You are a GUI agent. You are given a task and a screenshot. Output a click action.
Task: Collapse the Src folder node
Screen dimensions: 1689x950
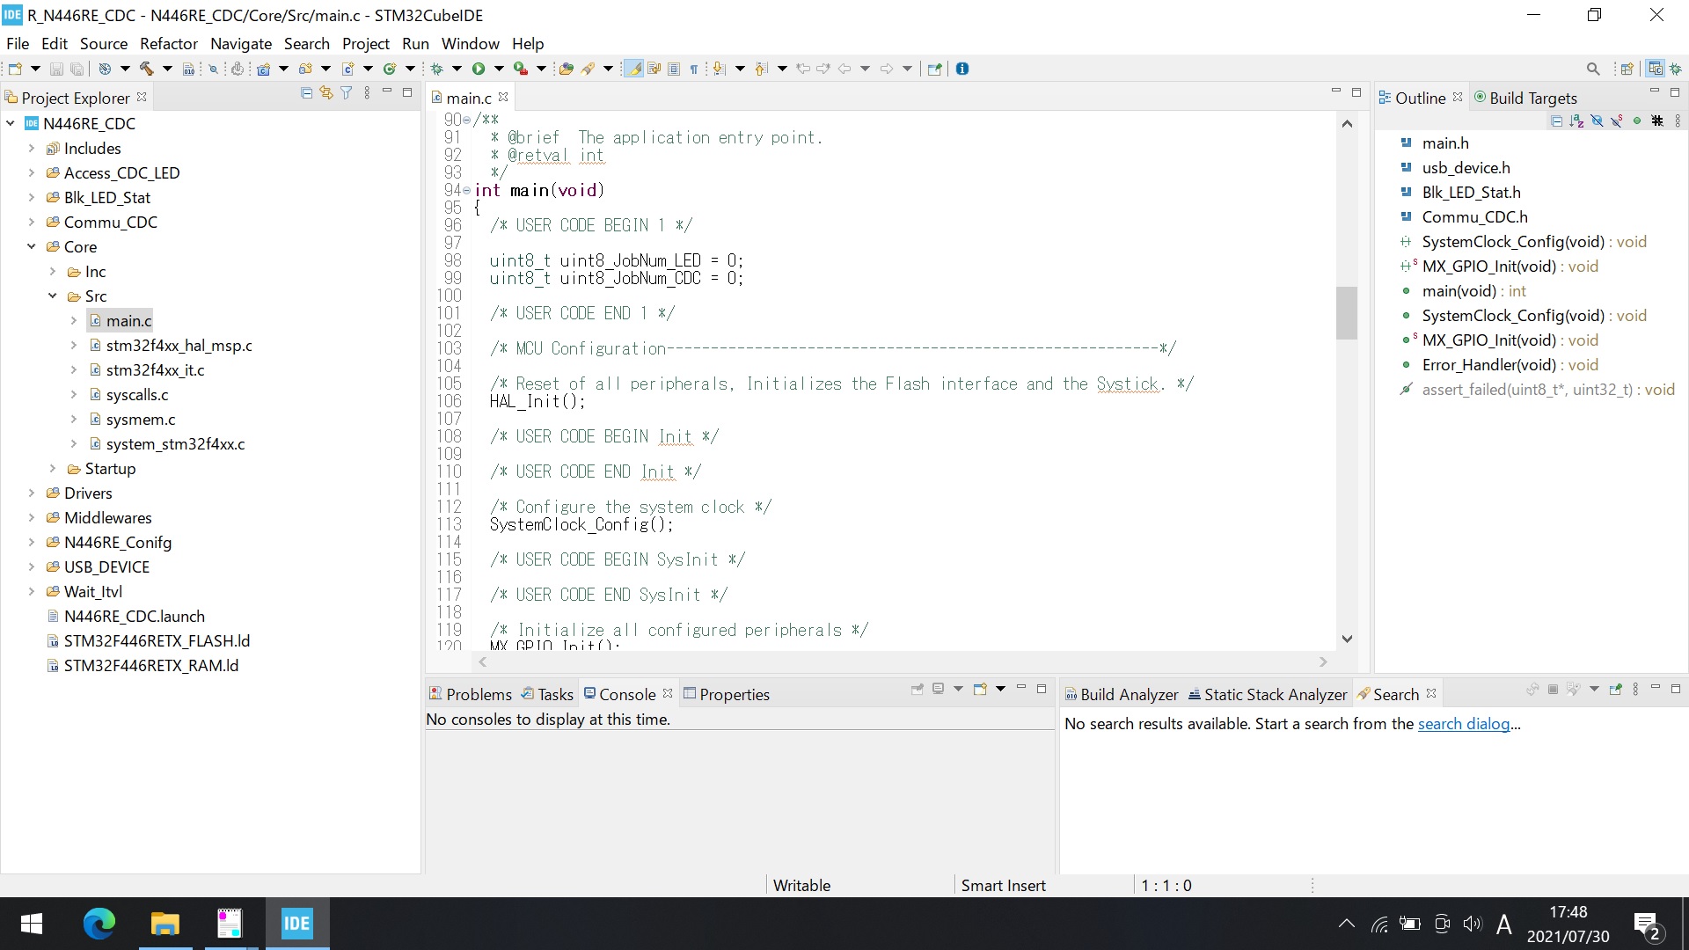(x=53, y=296)
